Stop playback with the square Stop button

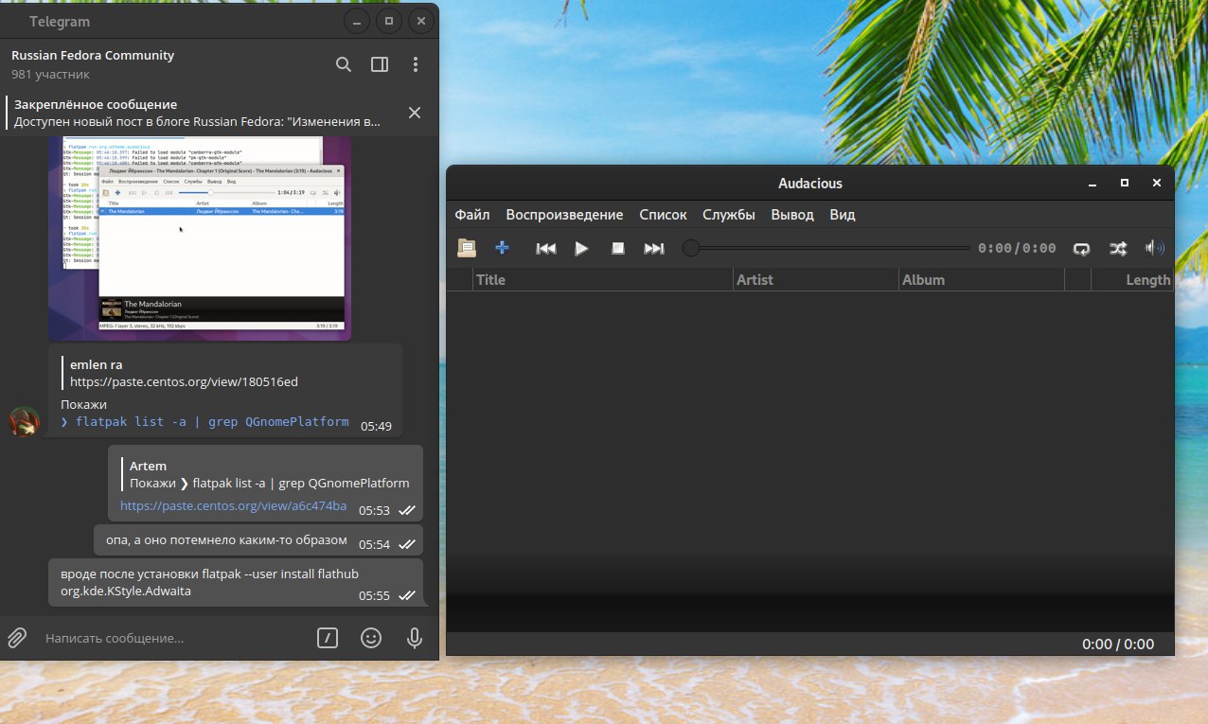coord(618,248)
